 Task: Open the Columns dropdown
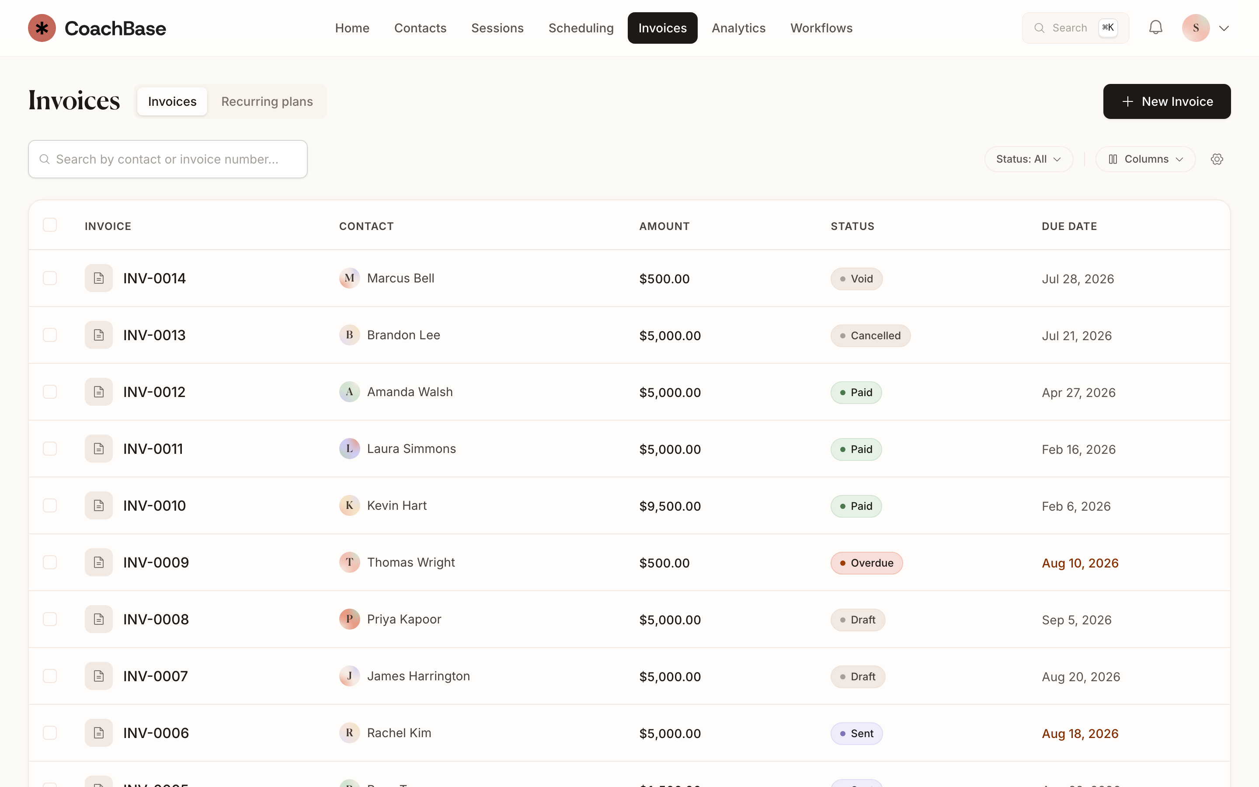tap(1145, 159)
